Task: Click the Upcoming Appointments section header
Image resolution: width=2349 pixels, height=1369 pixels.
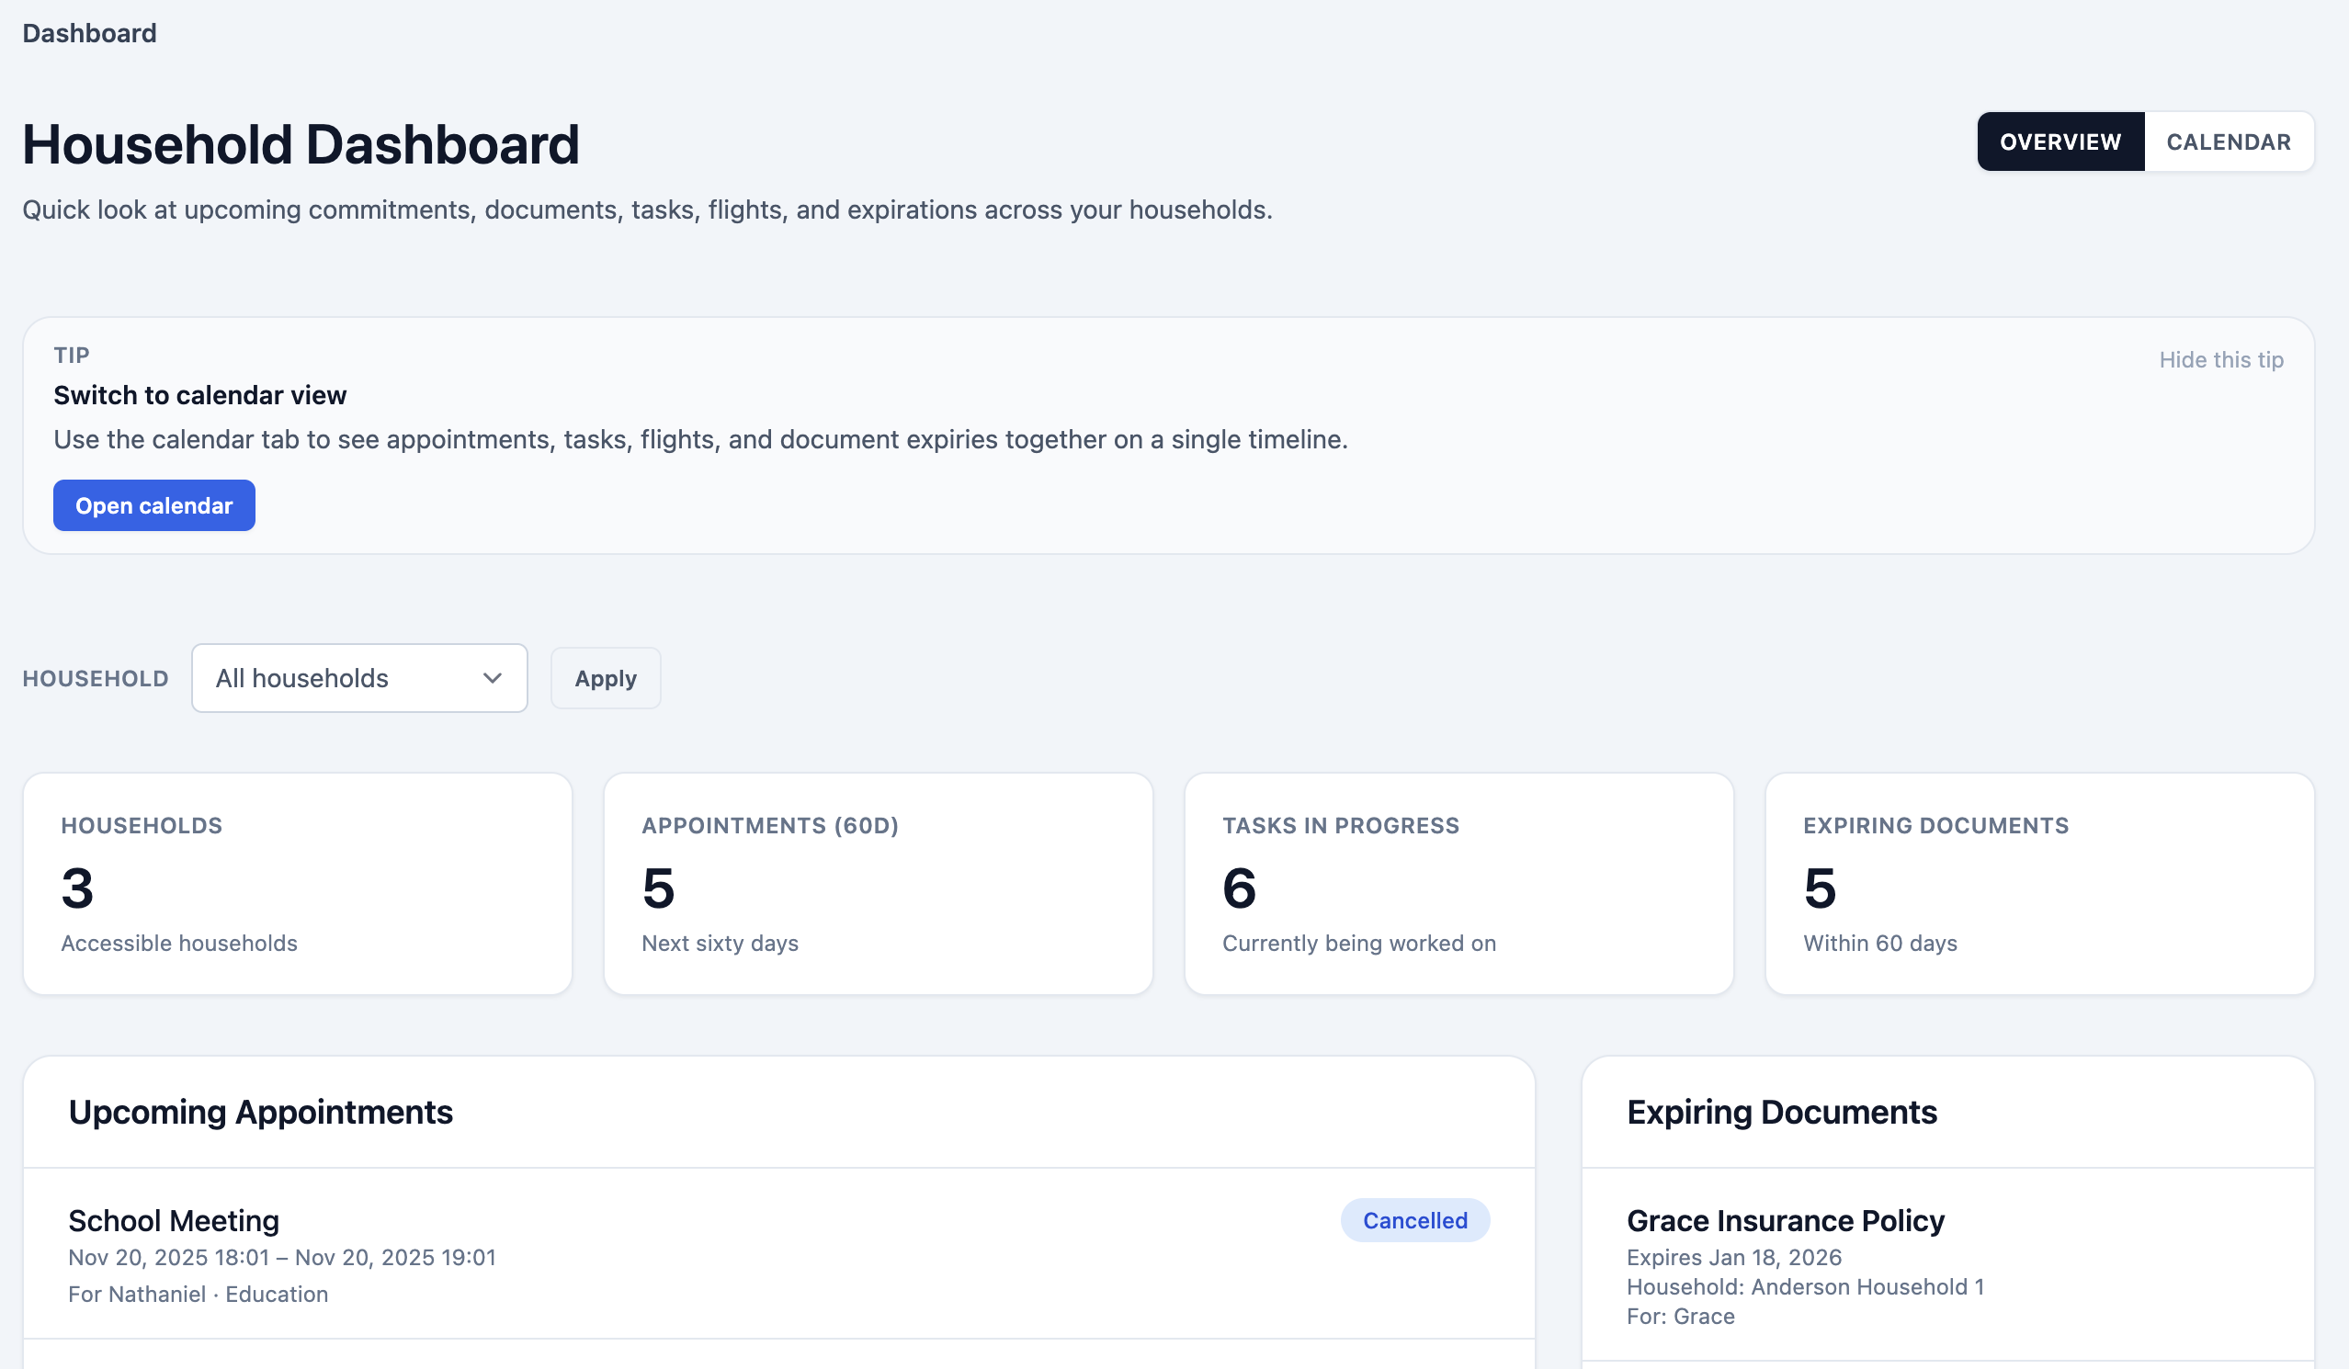Action: (261, 1111)
